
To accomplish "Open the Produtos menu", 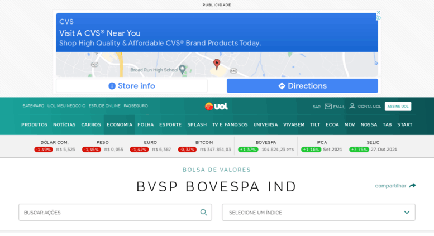I will [x=34, y=124].
